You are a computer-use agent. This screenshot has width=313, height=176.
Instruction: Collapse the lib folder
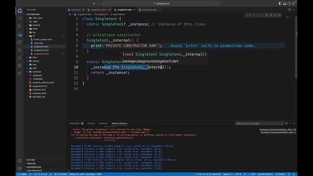point(45,36)
